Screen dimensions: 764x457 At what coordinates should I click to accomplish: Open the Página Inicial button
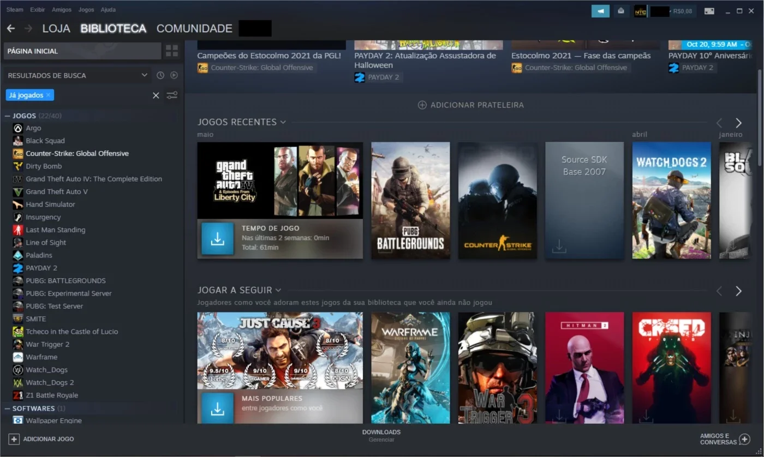pos(82,51)
